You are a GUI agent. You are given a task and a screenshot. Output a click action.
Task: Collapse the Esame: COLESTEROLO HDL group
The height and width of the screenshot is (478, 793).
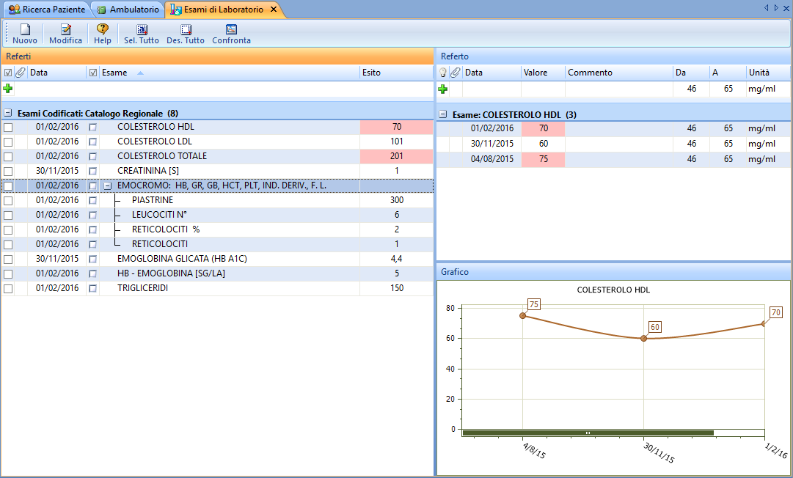click(442, 114)
